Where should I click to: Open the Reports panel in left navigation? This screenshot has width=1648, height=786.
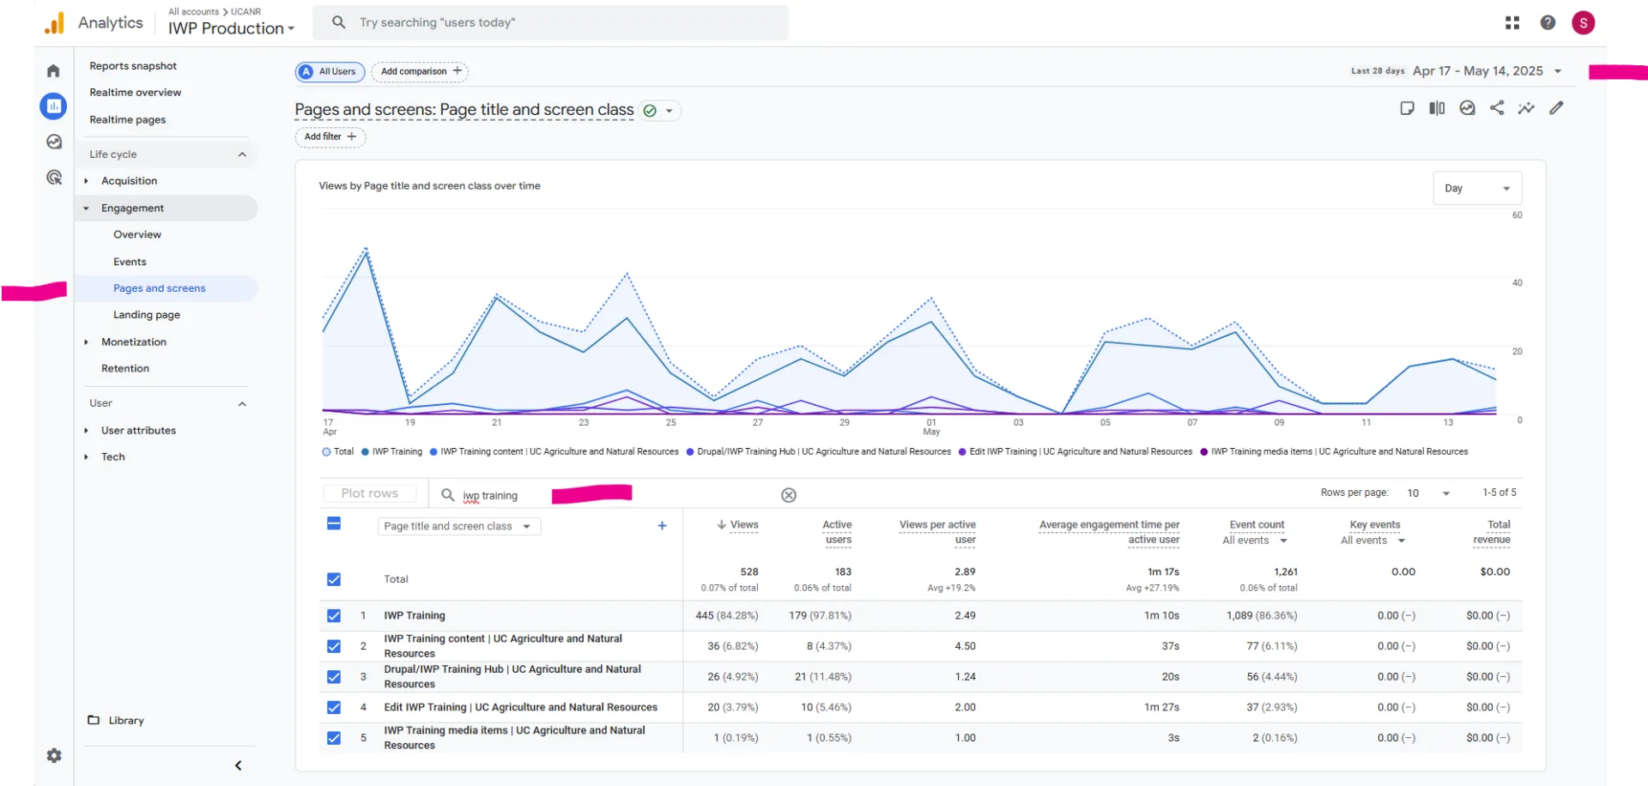[53, 106]
